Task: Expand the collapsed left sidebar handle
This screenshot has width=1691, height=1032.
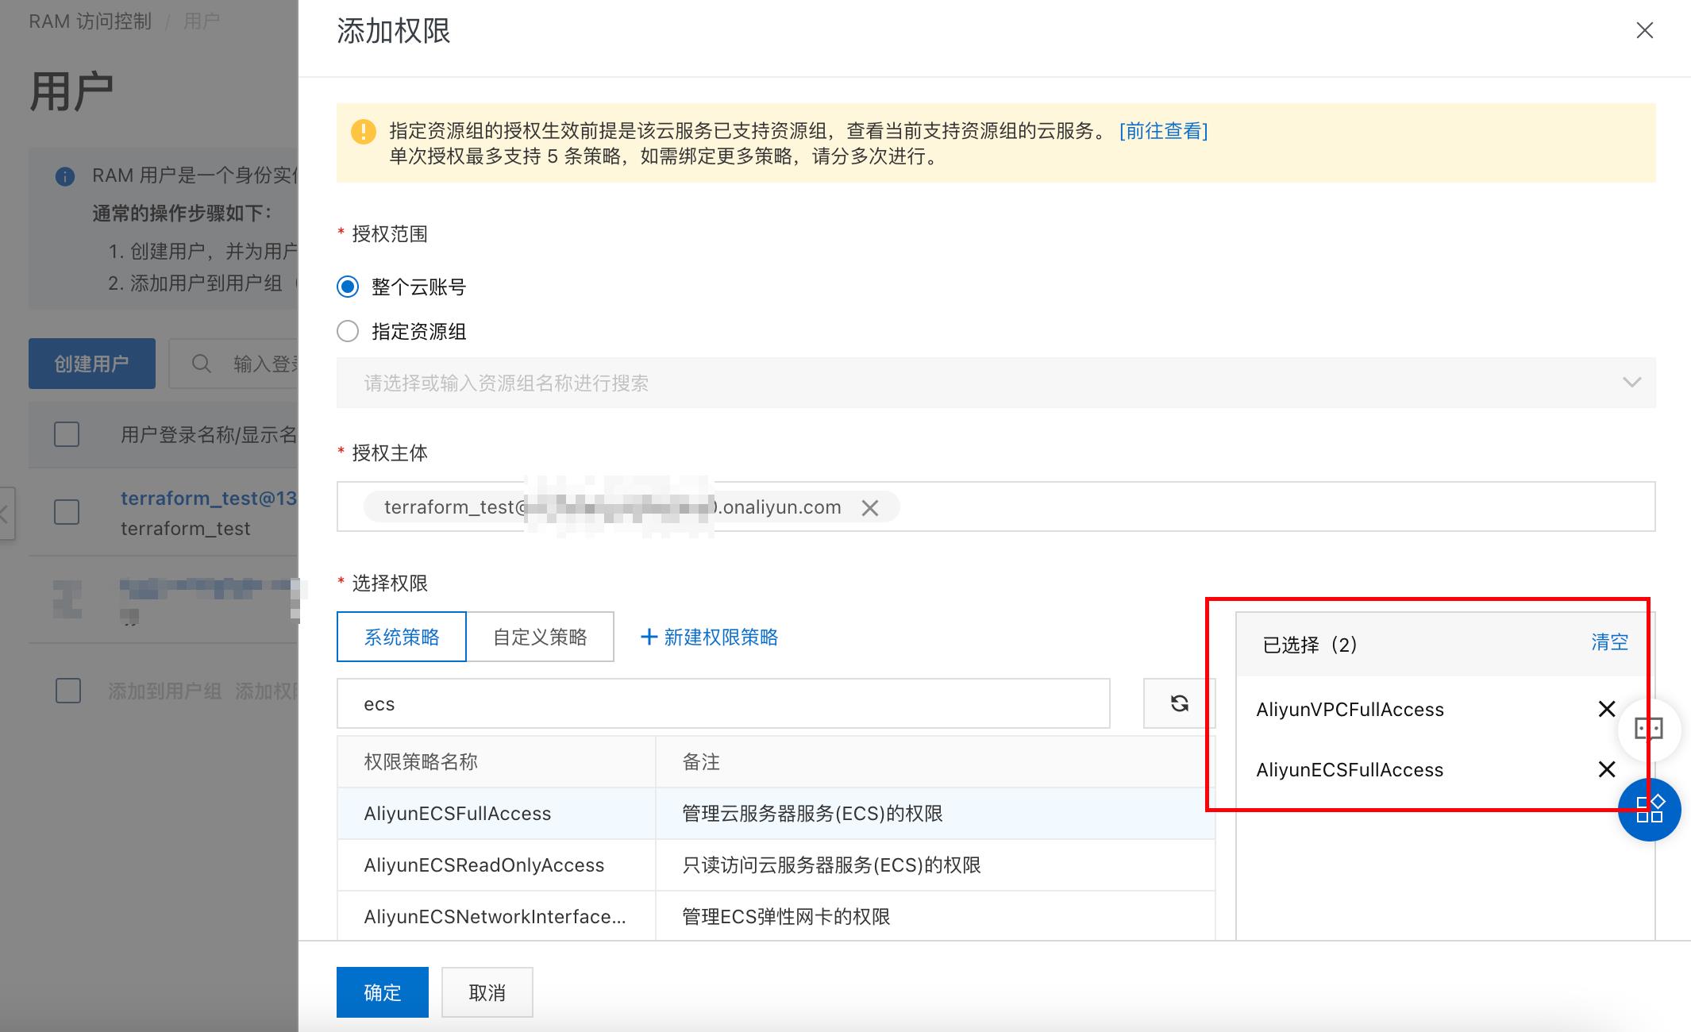Action: pos(6,514)
